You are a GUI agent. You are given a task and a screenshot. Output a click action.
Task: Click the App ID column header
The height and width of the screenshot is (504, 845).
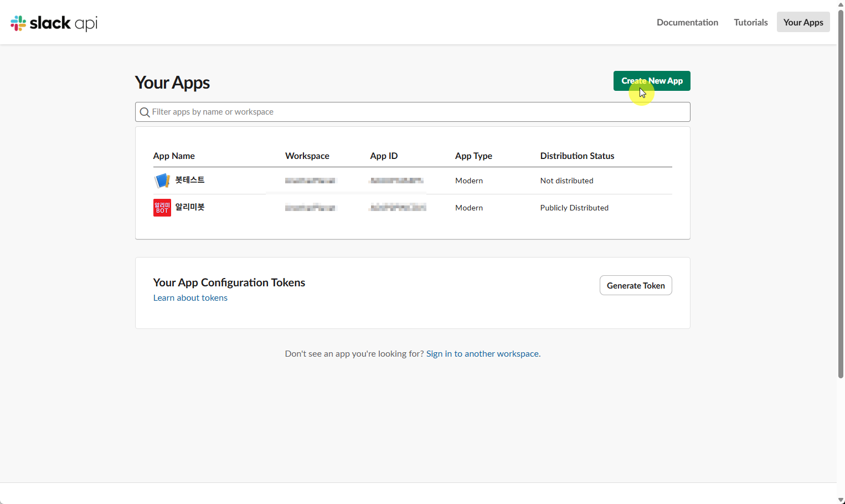pos(384,156)
